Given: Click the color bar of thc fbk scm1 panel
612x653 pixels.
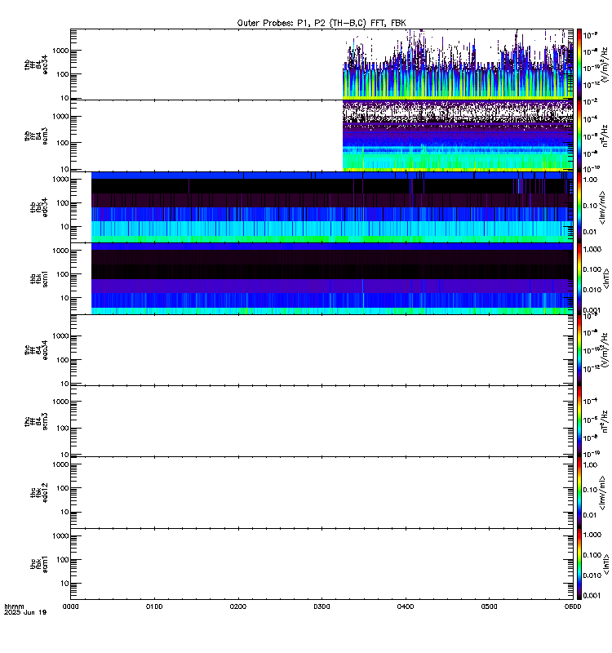Looking at the screenshot, I should pyautogui.click(x=579, y=564).
